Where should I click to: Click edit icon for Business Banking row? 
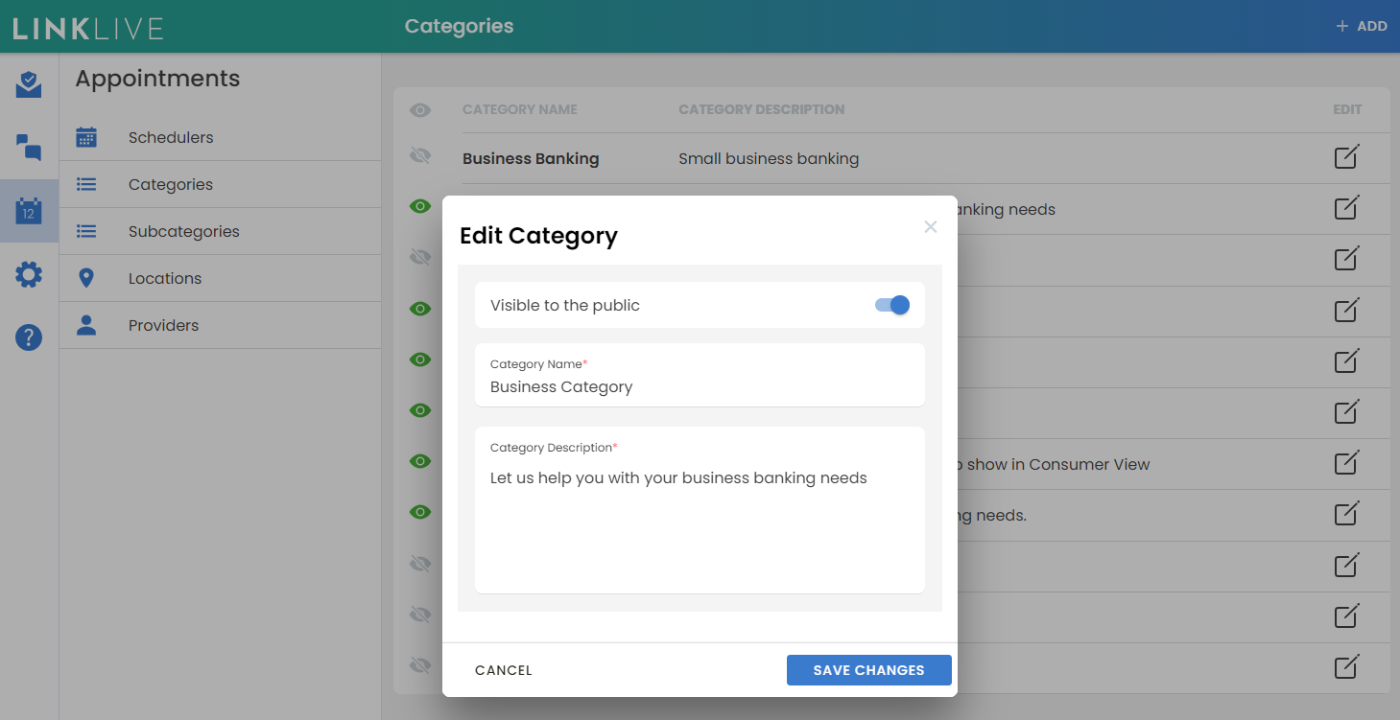1346,157
